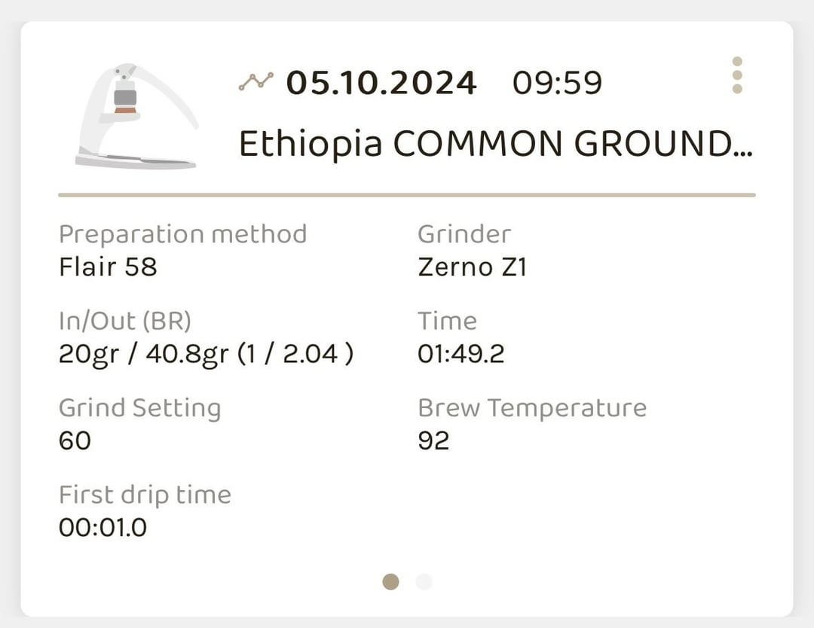The image size is (814, 628).
Task: Click the brew date 05.10.2024
Action: [x=381, y=82]
